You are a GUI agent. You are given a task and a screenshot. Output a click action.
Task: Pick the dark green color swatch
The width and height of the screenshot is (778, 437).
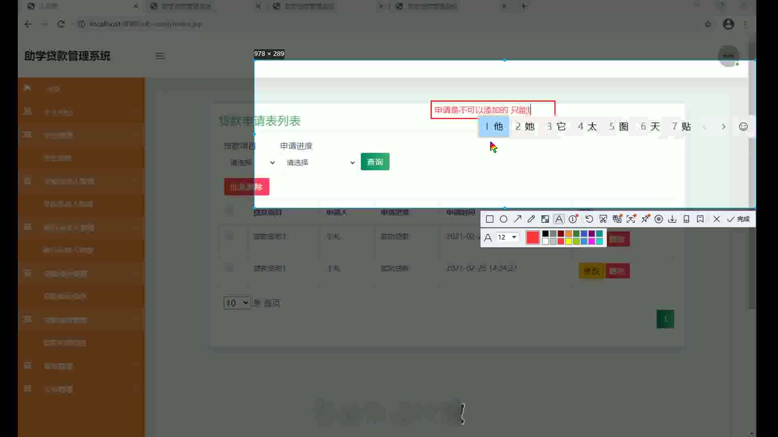(x=576, y=233)
